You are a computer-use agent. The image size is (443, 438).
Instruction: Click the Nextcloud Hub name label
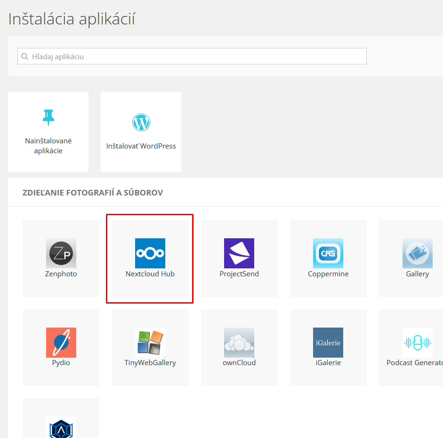click(x=150, y=274)
